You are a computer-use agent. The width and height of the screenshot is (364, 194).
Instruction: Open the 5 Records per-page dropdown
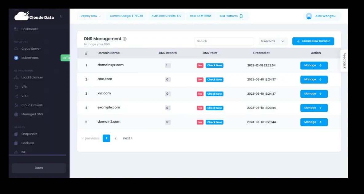point(273,41)
